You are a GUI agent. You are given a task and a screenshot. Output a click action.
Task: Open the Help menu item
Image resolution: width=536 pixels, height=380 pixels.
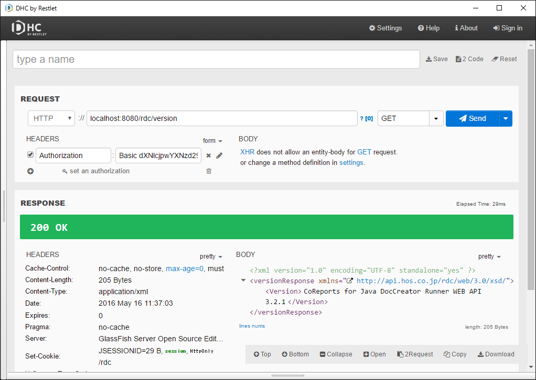tap(428, 28)
